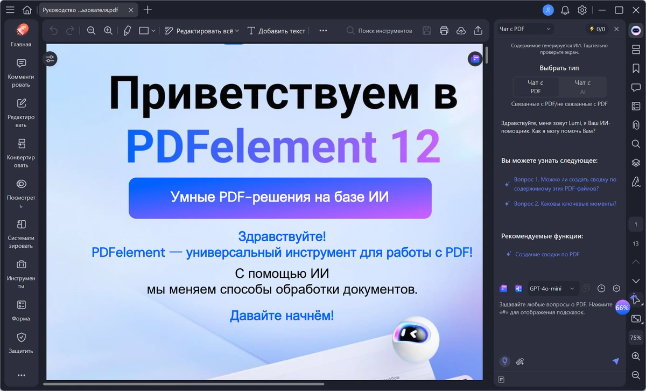Open the GPT-4o-mini model dropdown

click(x=552, y=289)
